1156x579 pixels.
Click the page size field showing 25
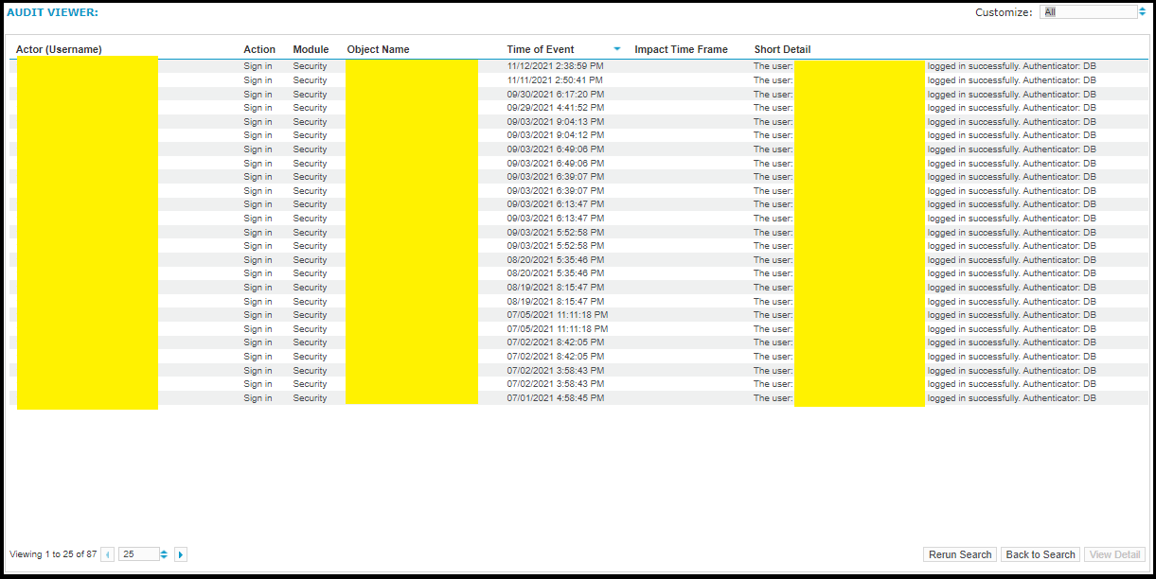[138, 554]
